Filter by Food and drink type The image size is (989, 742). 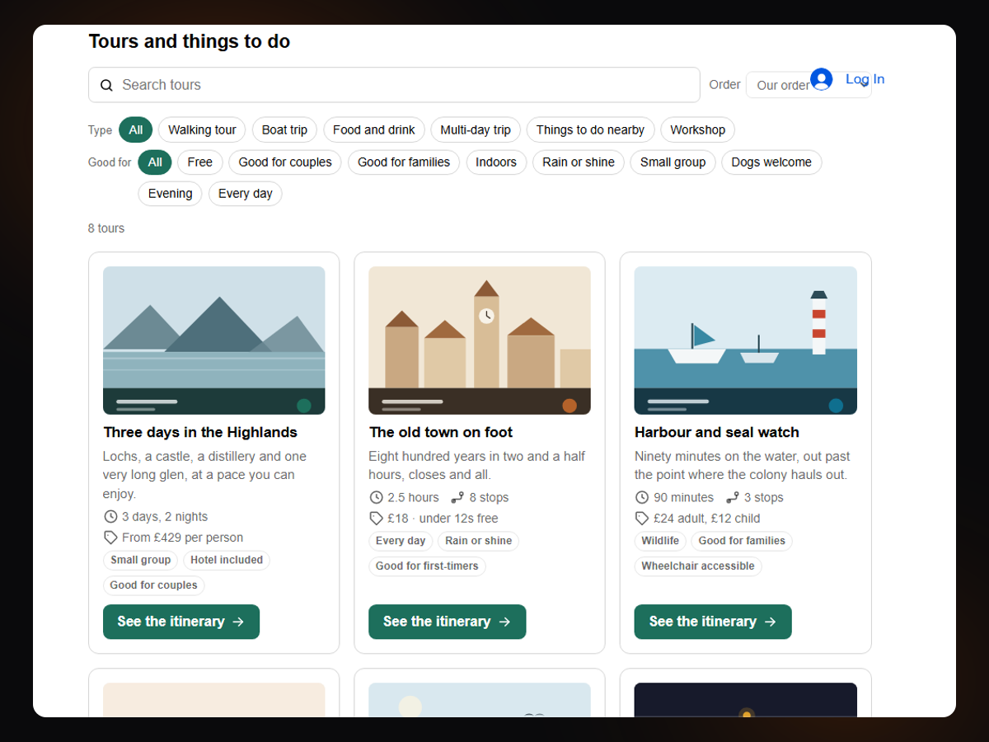click(x=374, y=130)
